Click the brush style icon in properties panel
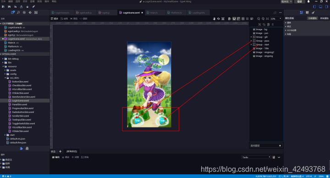The image size is (330, 178). [x=313, y=13]
